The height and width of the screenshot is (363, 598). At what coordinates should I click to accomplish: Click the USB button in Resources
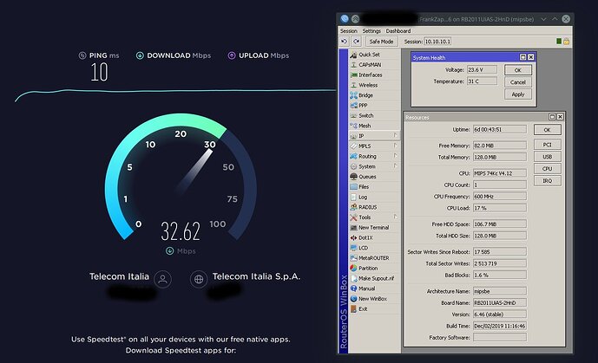548,157
